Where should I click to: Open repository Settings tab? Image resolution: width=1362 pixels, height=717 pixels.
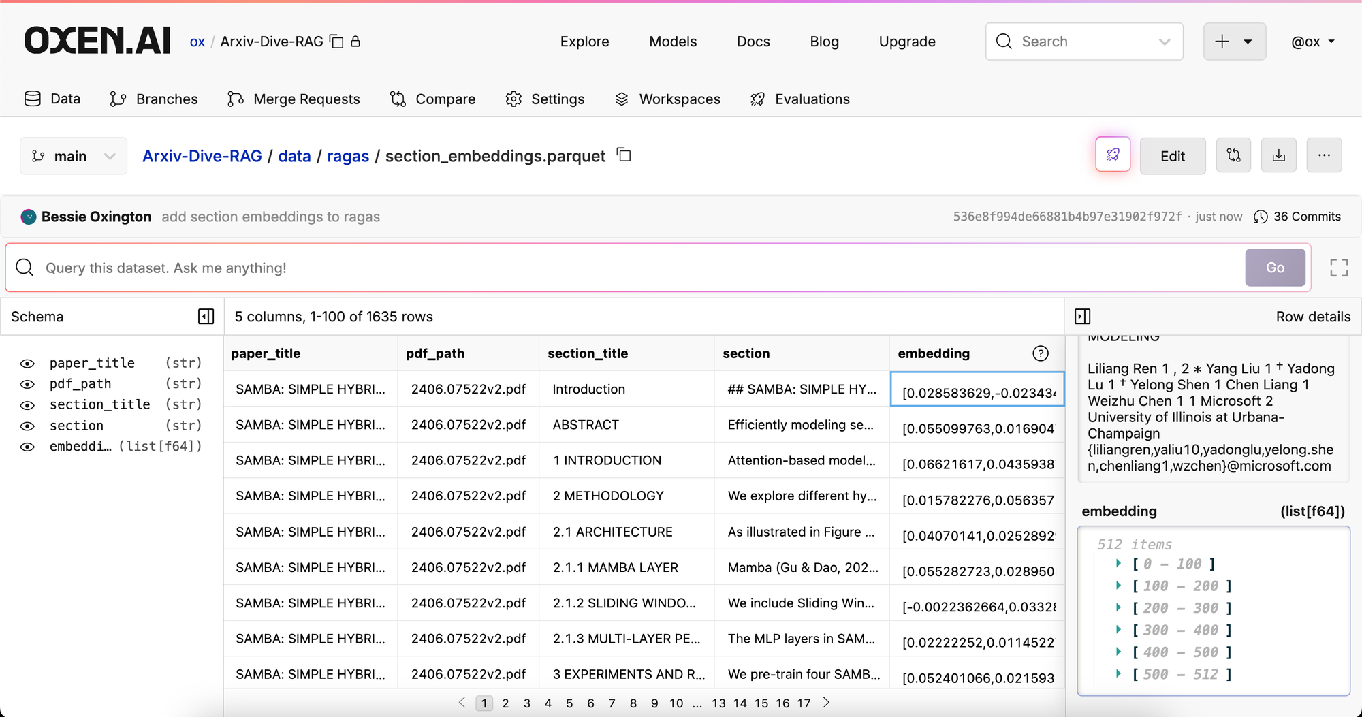coord(545,99)
